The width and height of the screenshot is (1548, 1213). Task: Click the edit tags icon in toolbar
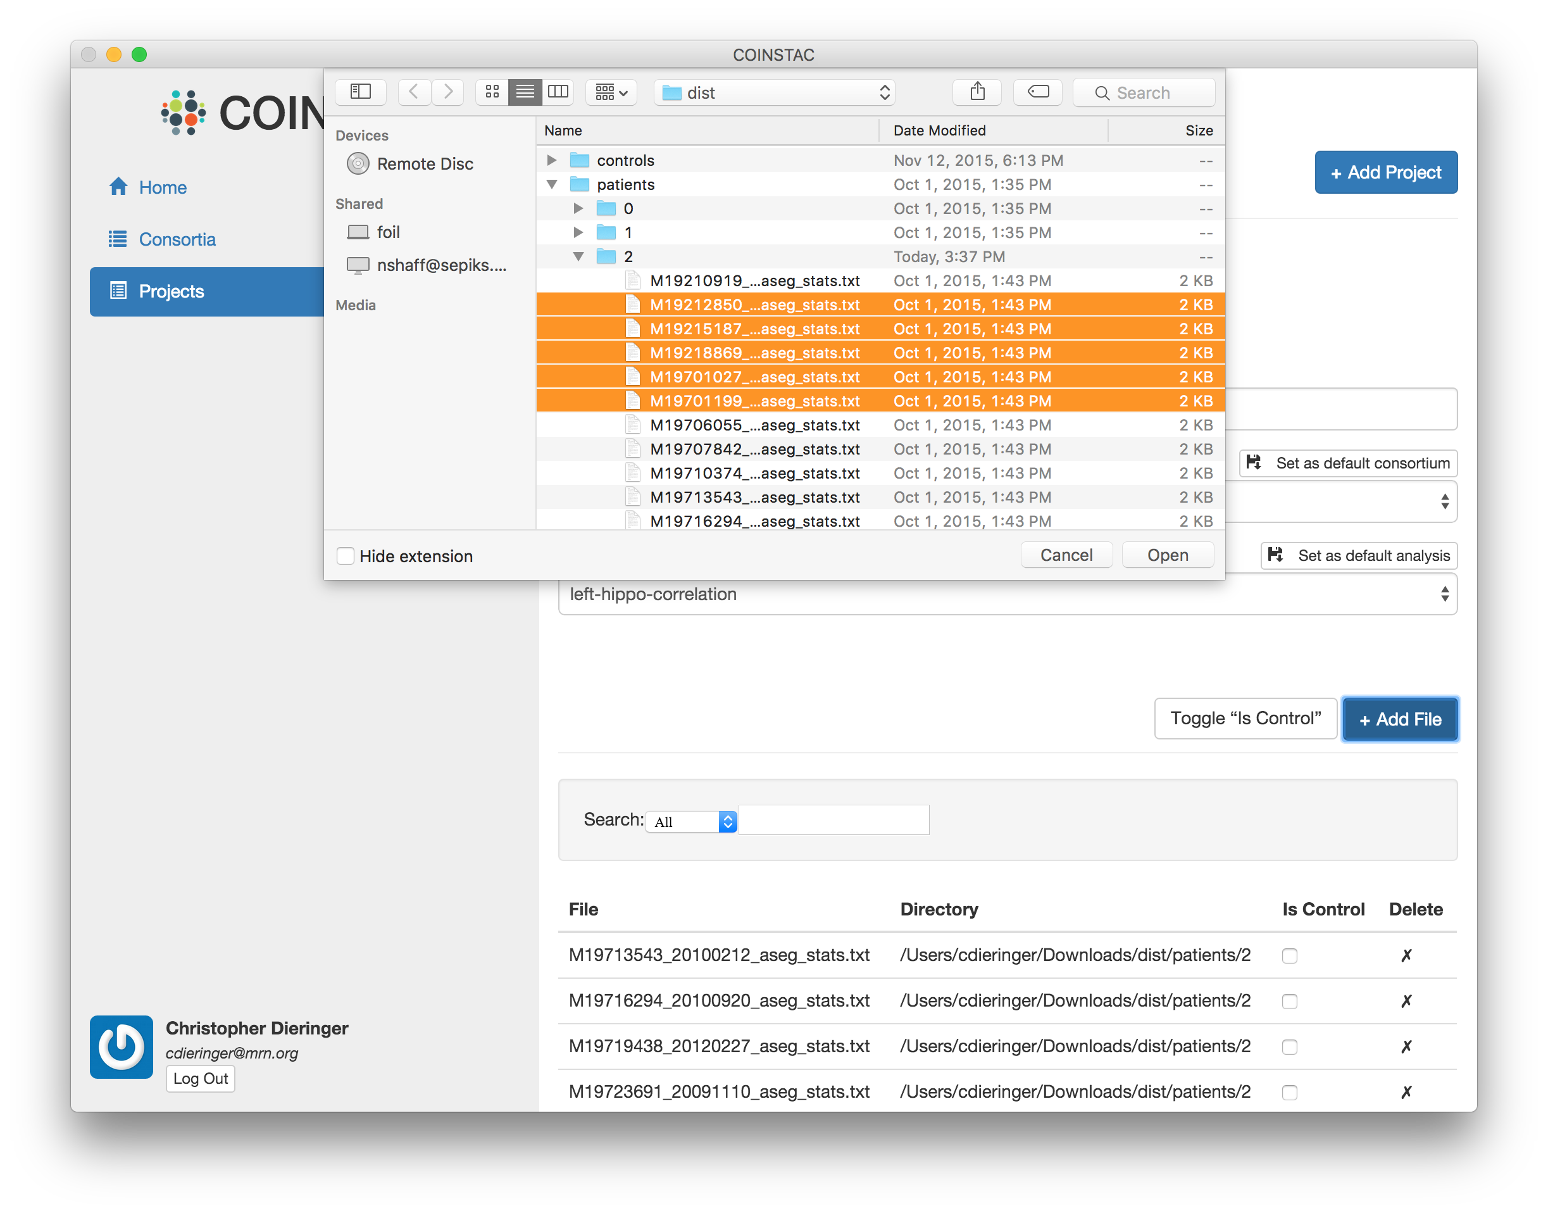click(1038, 92)
